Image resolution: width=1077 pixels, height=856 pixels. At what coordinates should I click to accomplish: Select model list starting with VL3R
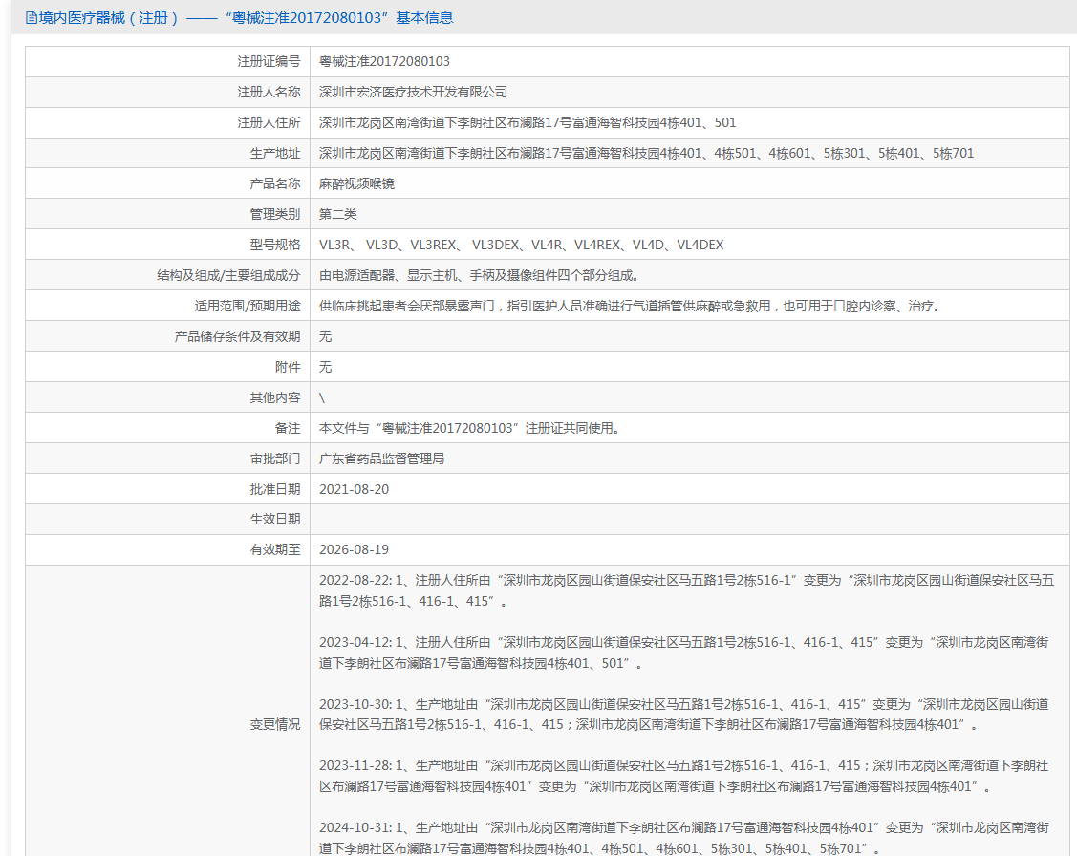click(522, 246)
